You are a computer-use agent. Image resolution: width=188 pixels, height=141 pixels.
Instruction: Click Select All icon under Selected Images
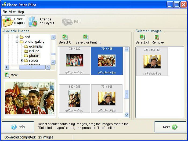click(142, 37)
